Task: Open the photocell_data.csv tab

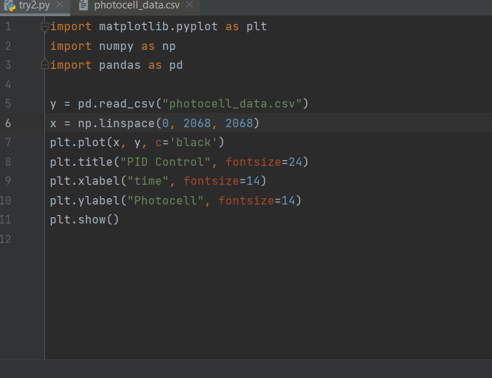Action: coord(136,6)
